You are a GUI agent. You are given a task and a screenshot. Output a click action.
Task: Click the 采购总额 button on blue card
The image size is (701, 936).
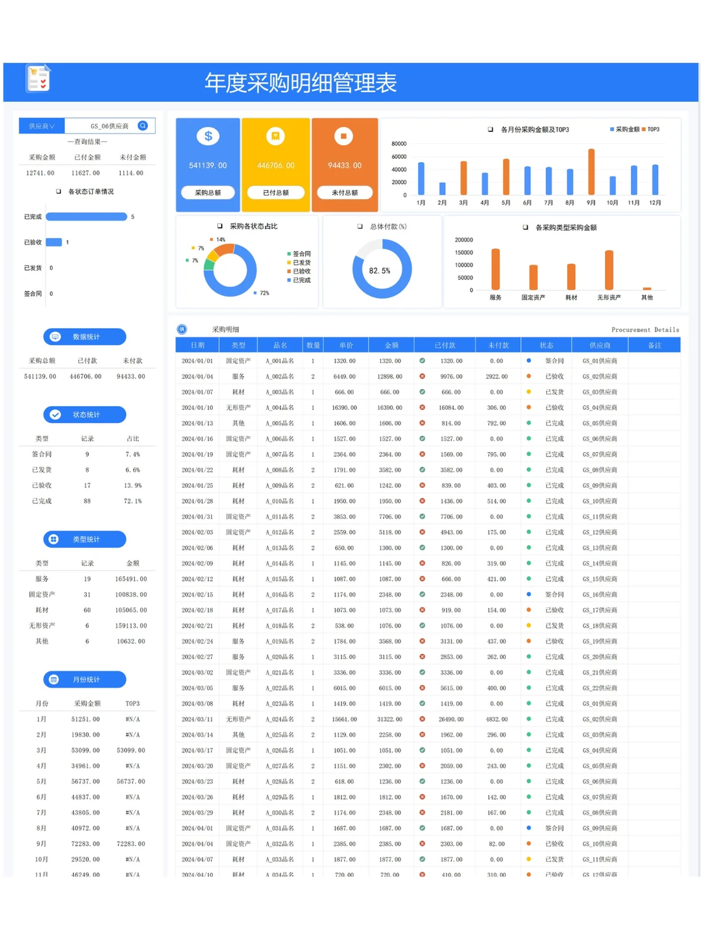coord(208,193)
